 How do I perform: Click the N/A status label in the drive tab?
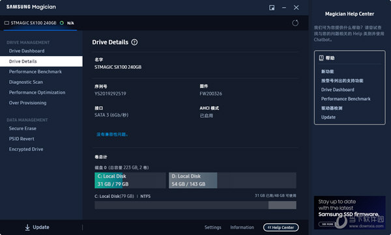70,23
